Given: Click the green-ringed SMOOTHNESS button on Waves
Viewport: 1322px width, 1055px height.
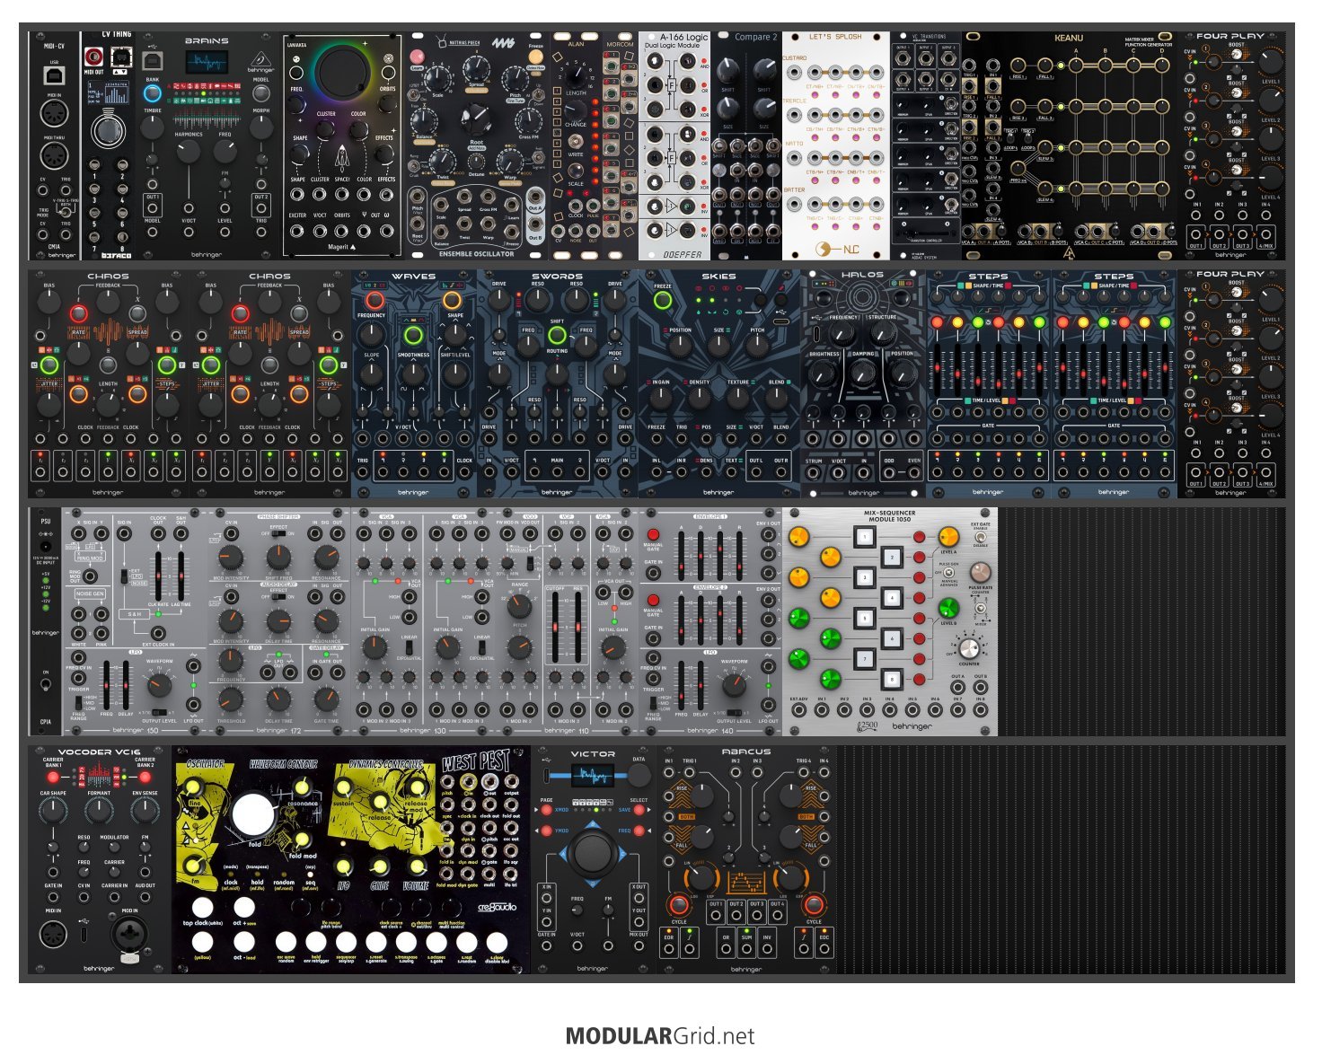Looking at the screenshot, I should [x=413, y=336].
